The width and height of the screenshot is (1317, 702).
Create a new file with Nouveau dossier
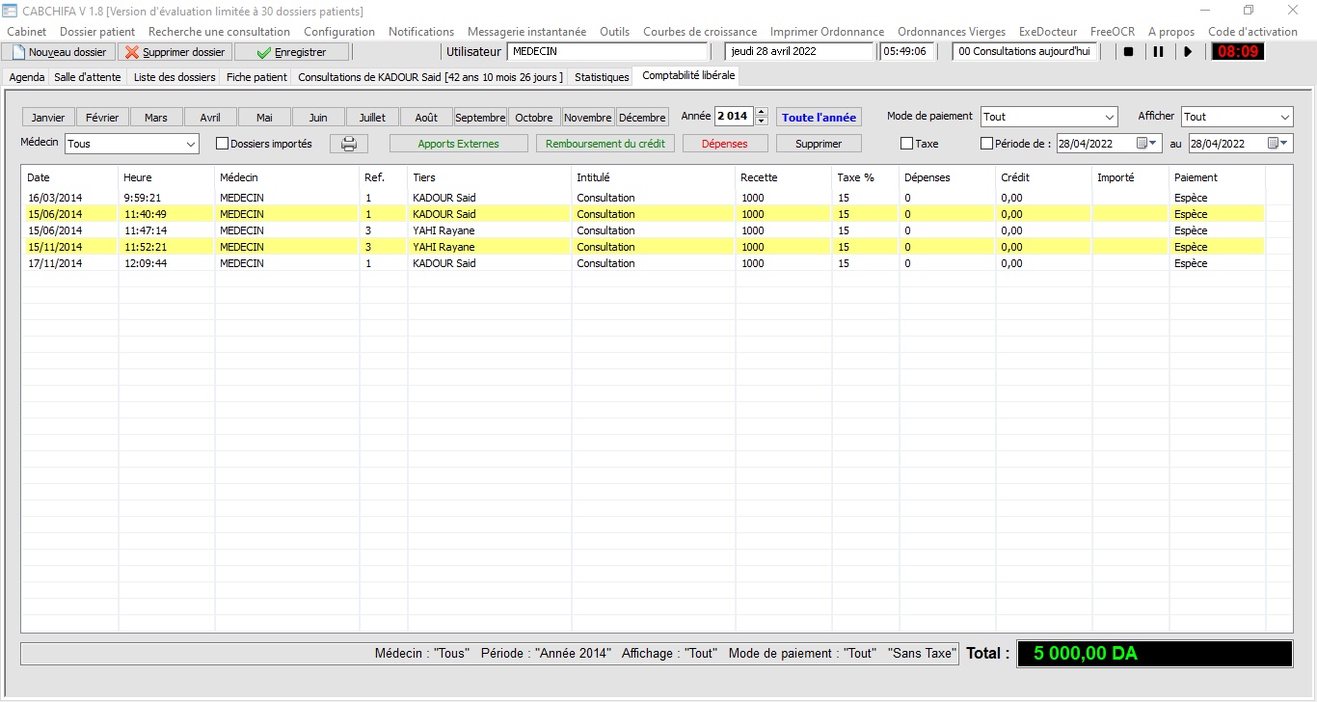click(59, 52)
